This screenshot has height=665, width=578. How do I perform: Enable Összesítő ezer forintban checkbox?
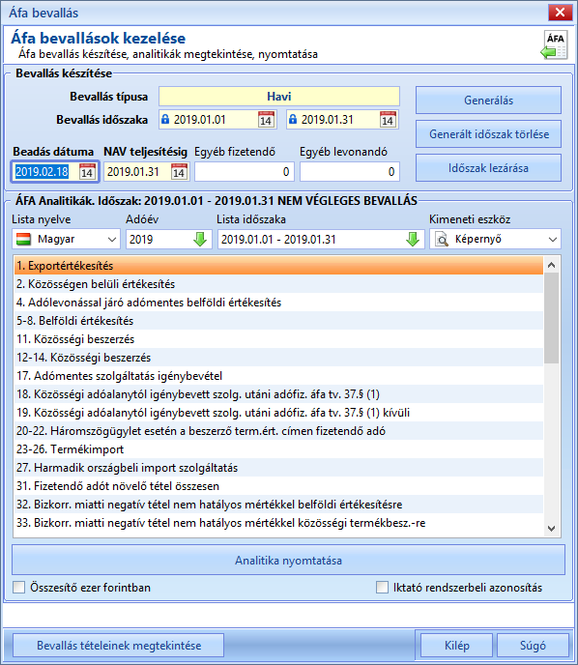pyautogui.click(x=18, y=588)
